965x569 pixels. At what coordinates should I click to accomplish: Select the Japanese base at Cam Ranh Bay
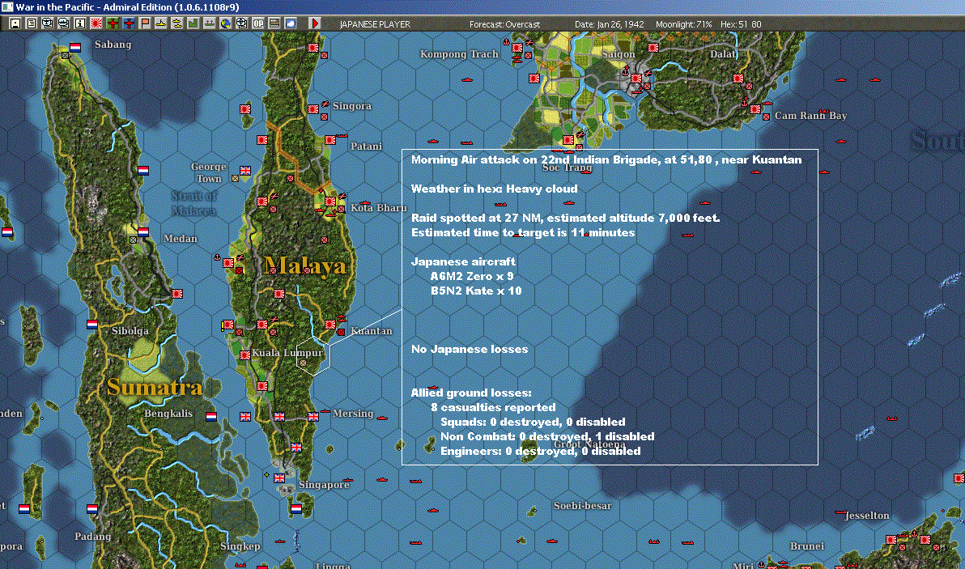pyautogui.click(x=755, y=109)
